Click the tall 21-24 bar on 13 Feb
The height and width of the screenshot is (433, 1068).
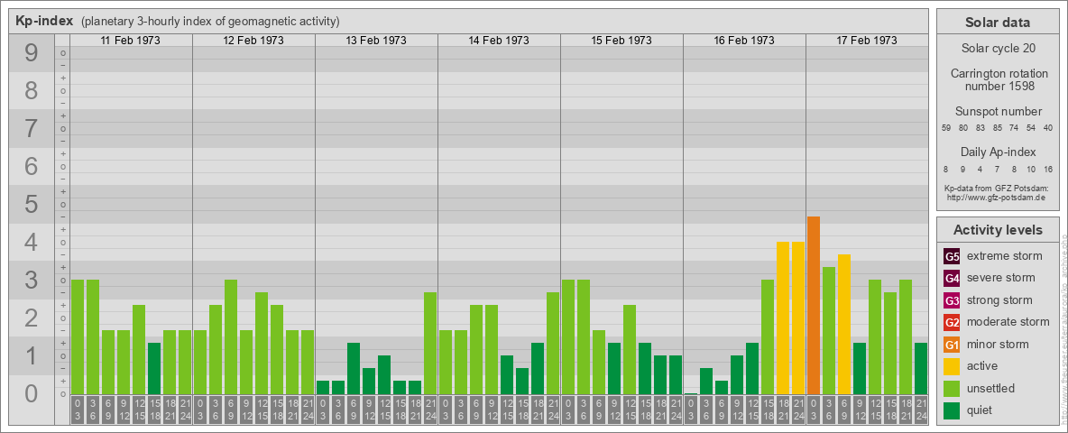click(x=430, y=343)
